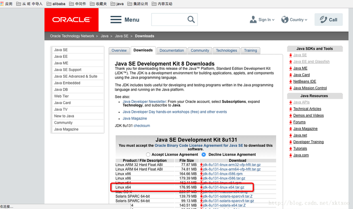The width and height of the screenshot is (353, 209).
Task: Click the Sign In person icon
Action: (x=253, y=20)
